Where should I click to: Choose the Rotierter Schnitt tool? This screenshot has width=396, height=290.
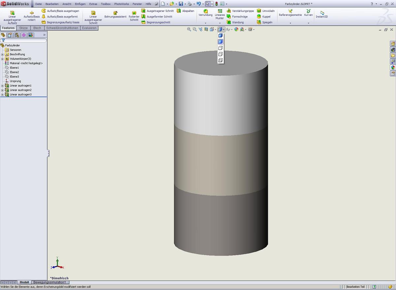pyautogui.click(x=134, y=16)
